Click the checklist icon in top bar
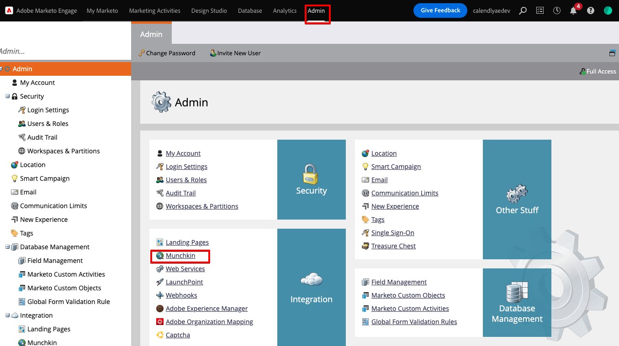The width and height of the screenshot is (619, 346). click(x=540, y=10)
